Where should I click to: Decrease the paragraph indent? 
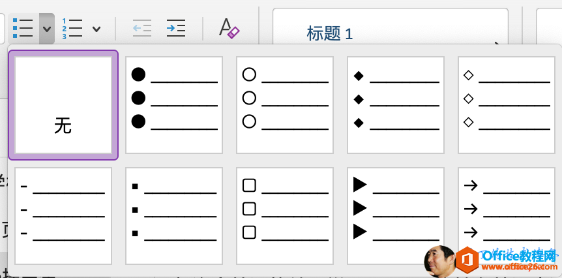141,28
